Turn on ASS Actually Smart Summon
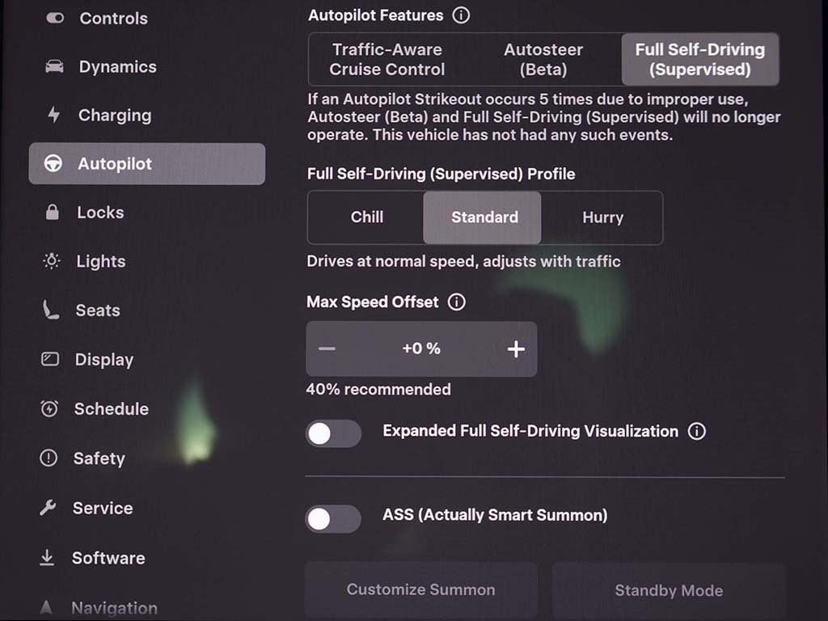 [333, 518]
